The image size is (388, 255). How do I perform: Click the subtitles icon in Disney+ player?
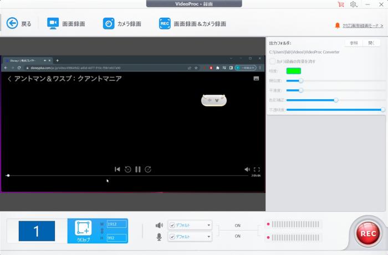coord(256,79)
